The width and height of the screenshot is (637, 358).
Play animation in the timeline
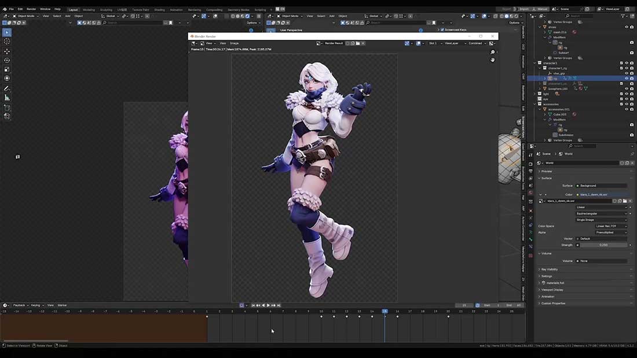point(268,305)
